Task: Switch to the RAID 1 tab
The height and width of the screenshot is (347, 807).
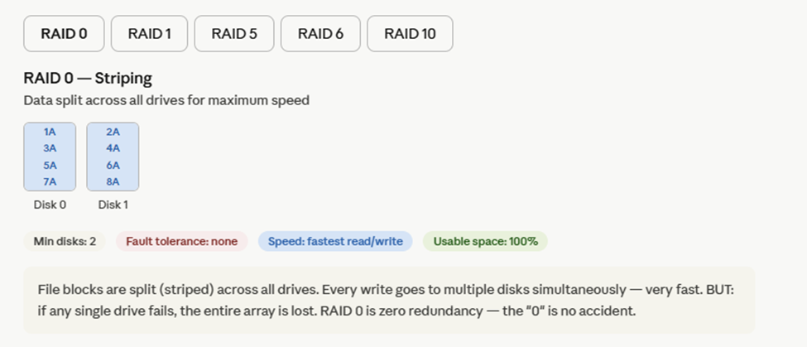Action: [x=149, y=34]
